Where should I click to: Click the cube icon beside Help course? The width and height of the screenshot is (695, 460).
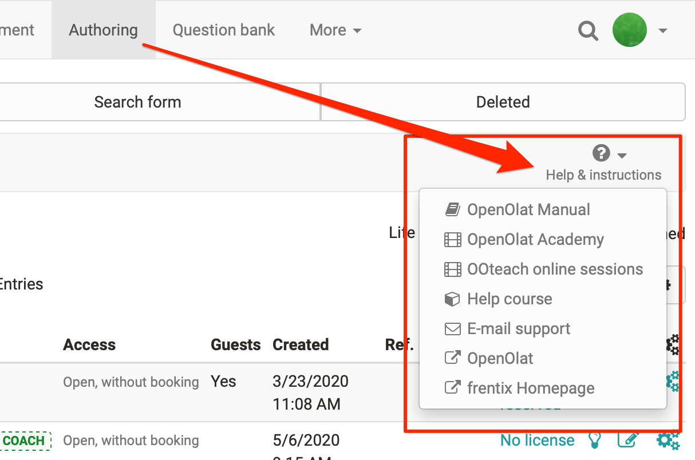[x=453, y=299]
